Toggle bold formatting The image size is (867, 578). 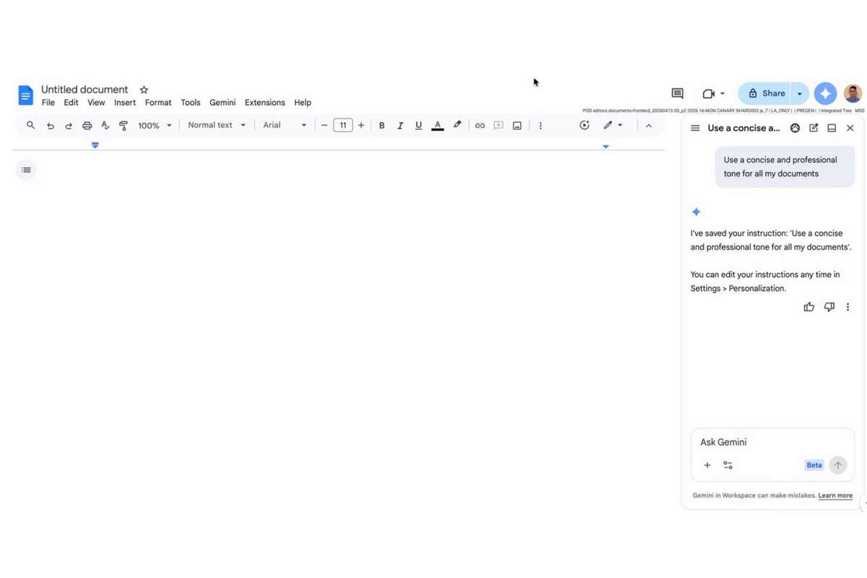point(381,126)
